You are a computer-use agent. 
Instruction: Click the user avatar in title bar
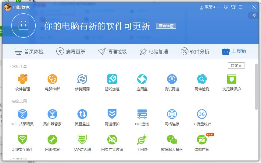click(x=8, y=7)
